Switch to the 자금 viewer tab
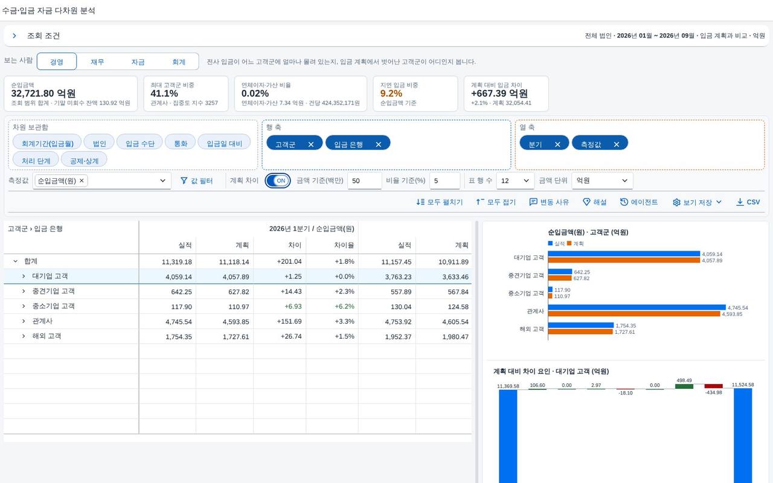Image resolution: width=773 pixels, height=483 pixels. click(138, 62)
